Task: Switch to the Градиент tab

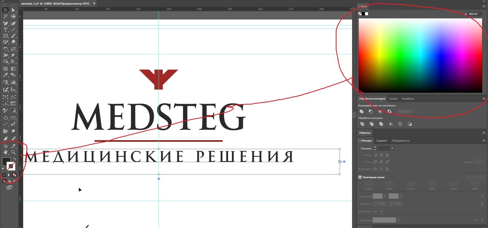Action: (382, 141)
